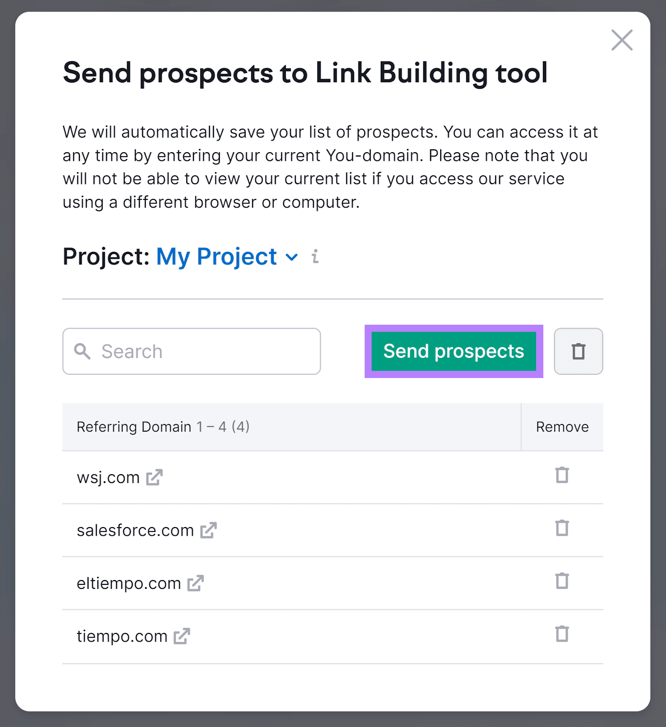Viewport: 666px width, 727px height.
Task: Click the trash icon next to Send prospects
Action: (578, 351)
